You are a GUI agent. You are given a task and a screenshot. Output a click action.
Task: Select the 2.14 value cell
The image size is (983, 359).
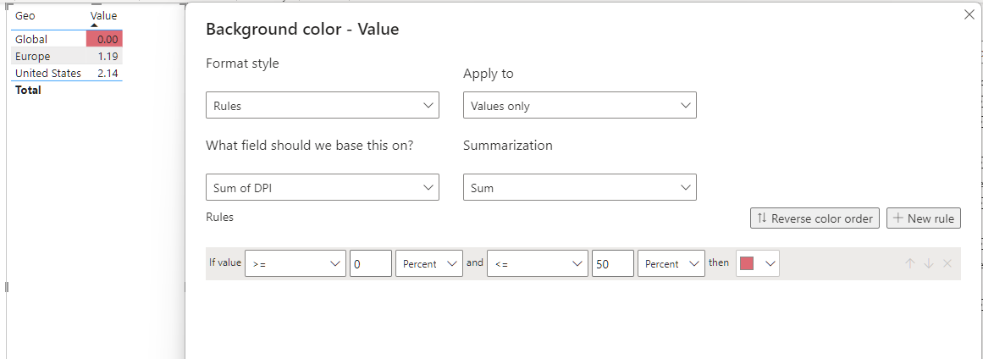[104, 74]
